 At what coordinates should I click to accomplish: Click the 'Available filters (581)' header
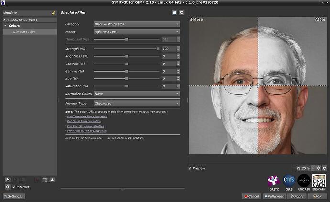(x=30, y=20)
